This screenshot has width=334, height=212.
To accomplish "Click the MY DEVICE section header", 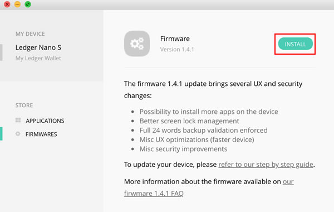I will [x=30, y=33].
